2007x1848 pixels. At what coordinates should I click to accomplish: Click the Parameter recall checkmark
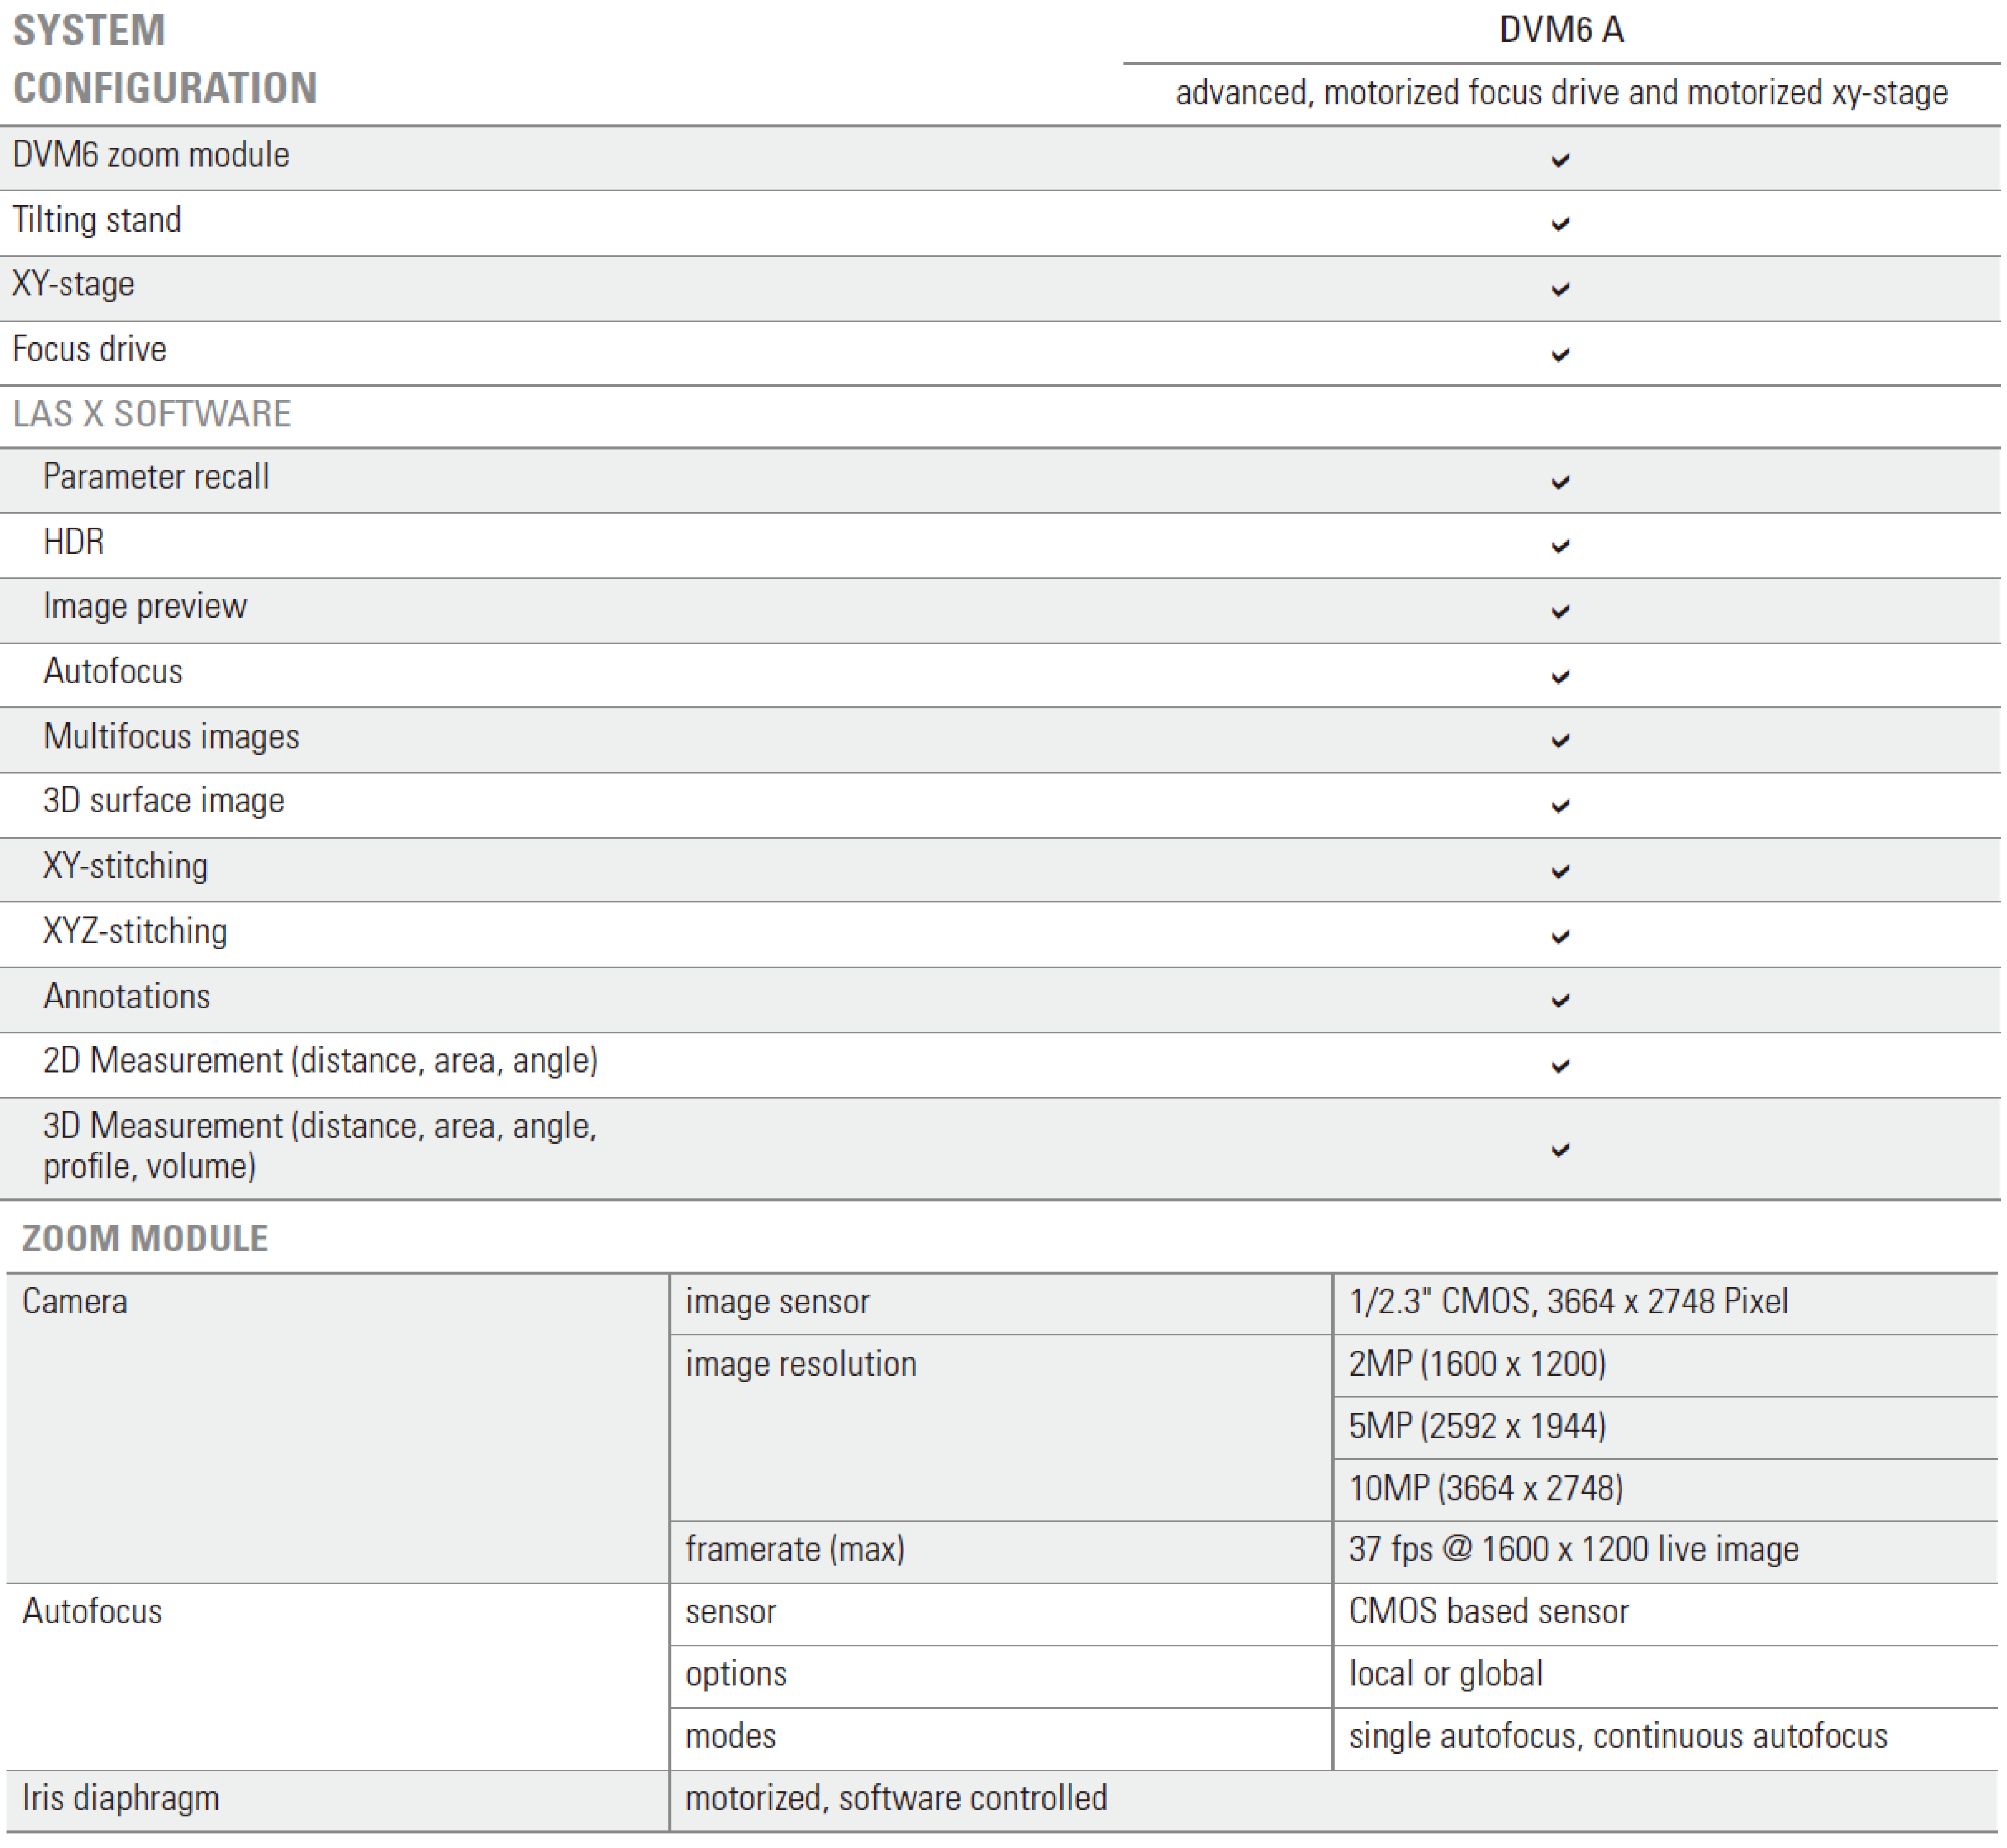(1560, 483)
